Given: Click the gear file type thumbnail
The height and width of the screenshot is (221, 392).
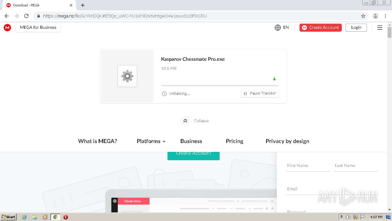Looking at the screenshot, I should point(127,76).
